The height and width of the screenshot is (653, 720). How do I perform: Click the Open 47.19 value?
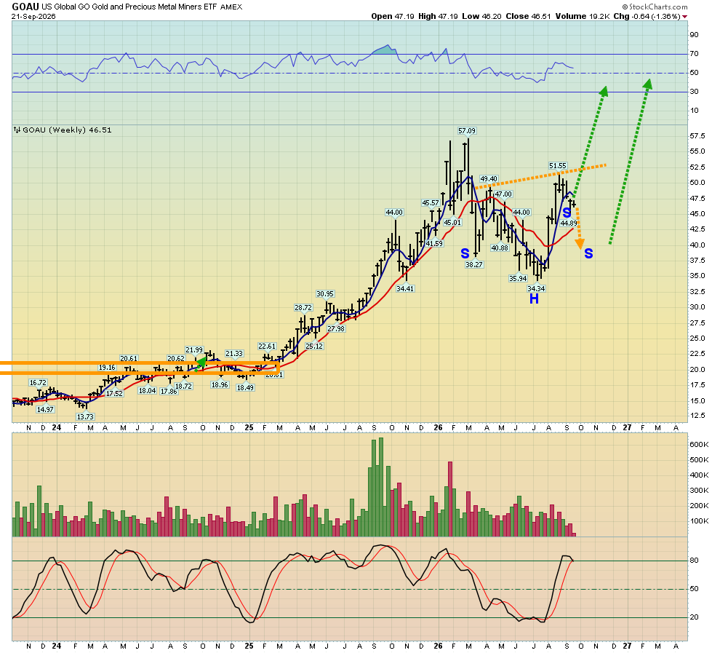point(393,17)
